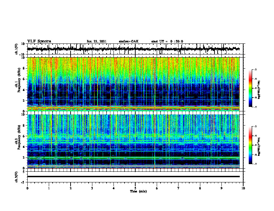Click time axis tick label "3"
The width and height of the screenshot is (274, 211).
point(92,188)
